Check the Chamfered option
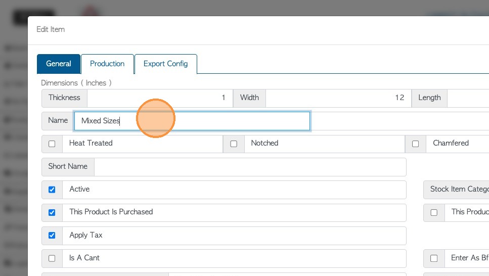 pyautogui.click(x=415, y=144)
